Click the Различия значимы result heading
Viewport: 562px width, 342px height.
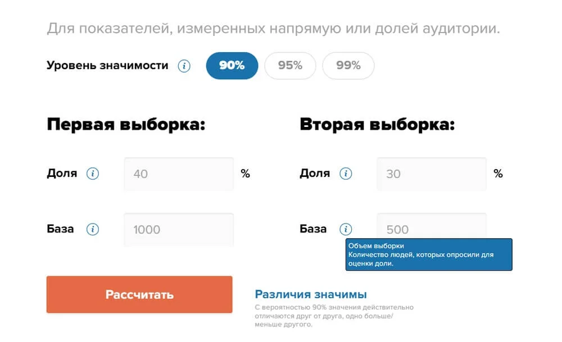pyautogui.click(x=311, y=294)
